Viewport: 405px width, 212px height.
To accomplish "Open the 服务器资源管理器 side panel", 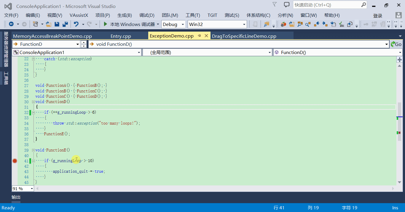I will [x=6, y=49].
